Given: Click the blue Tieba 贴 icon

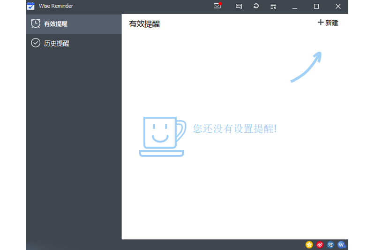Looking at the screenshot, I should tap(330, 244).
